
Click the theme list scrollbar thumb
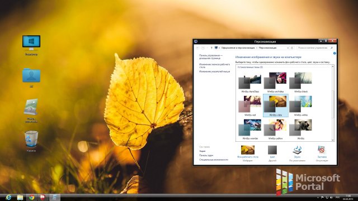[x=332, y=104]
